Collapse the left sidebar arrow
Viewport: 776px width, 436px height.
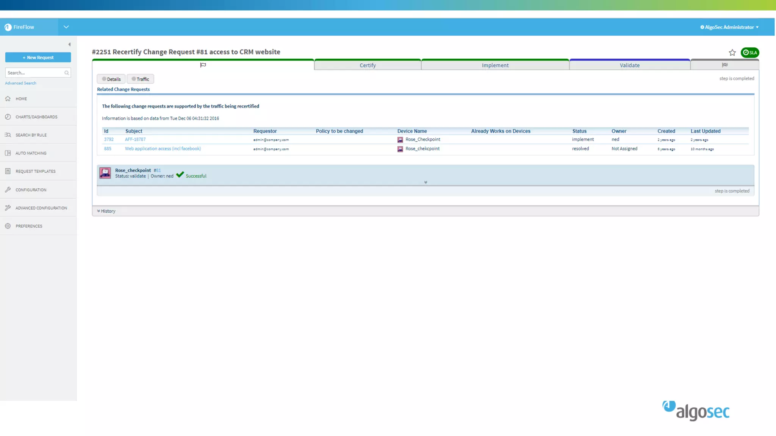pos(69,44)
